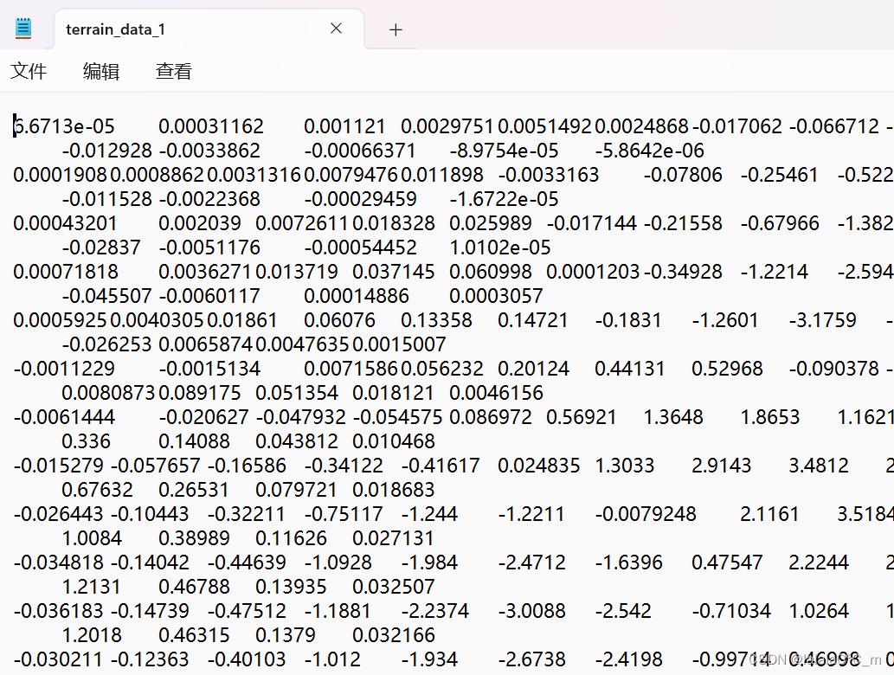Image resolution: width=894 pixels, height=675 pixels.
Task: Click the Notepad app icon in title bar
Action: pos(23,28)
